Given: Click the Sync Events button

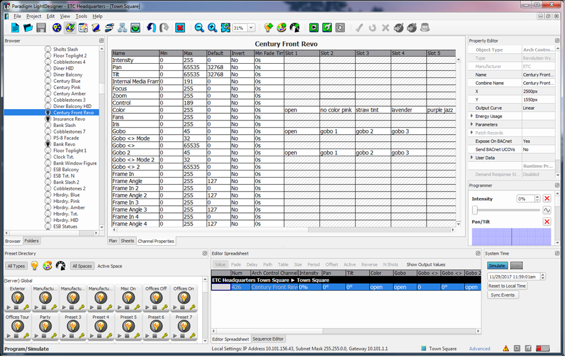Looking at the screenshot, I should [x=503, y=295].
